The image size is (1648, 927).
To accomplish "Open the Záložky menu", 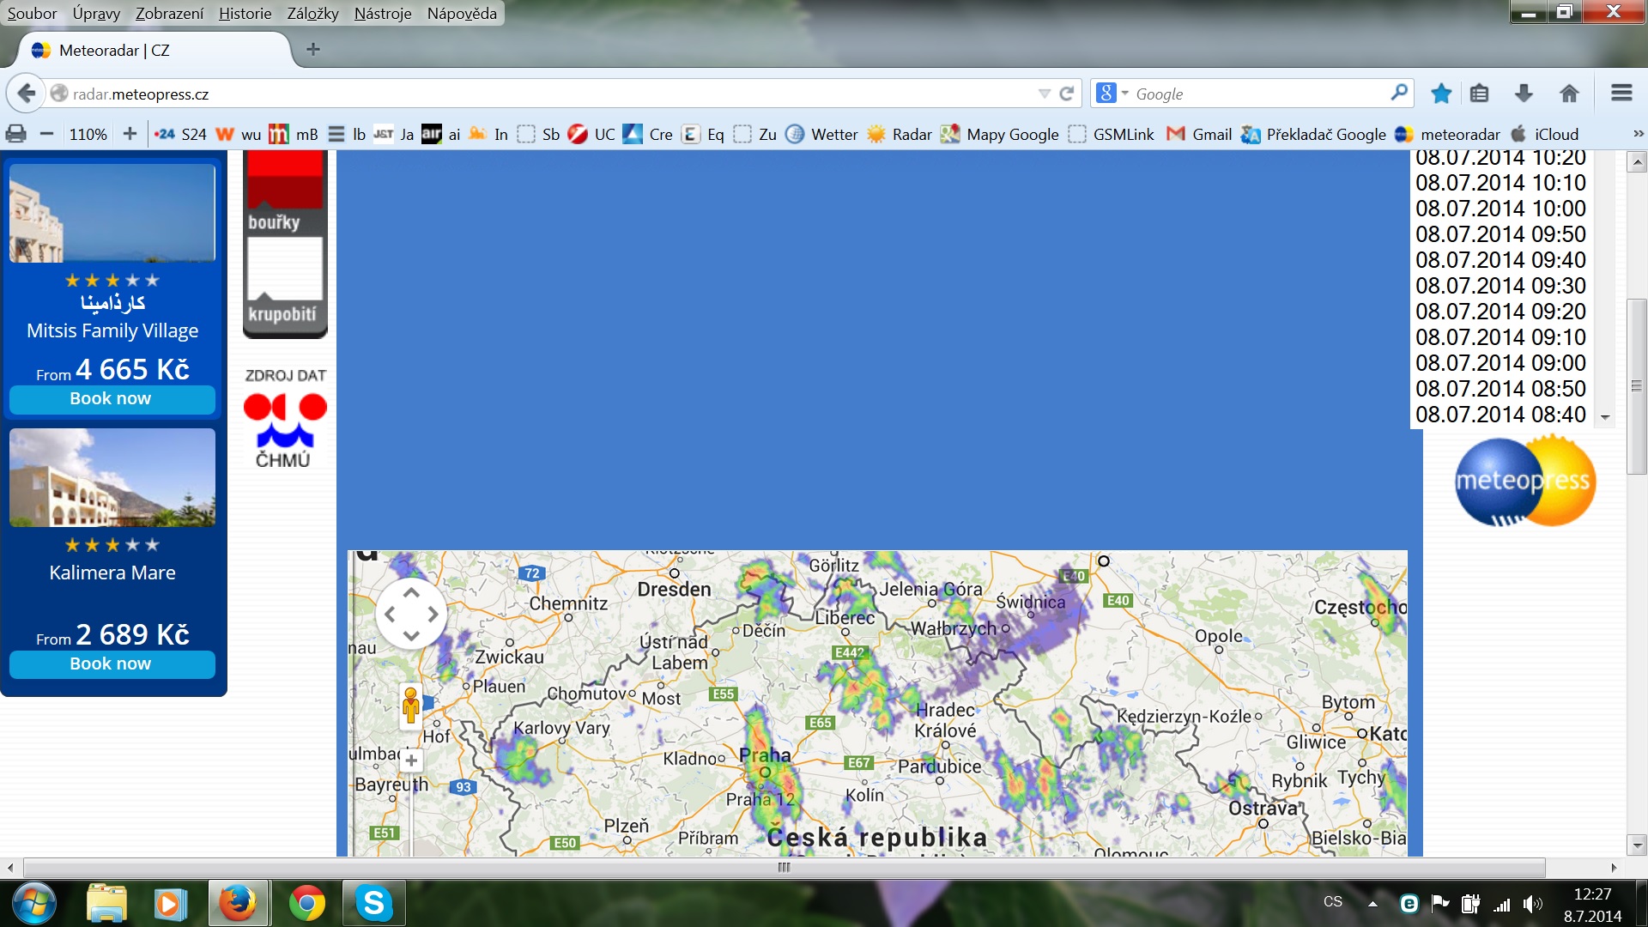I will [x=312, y=14].
